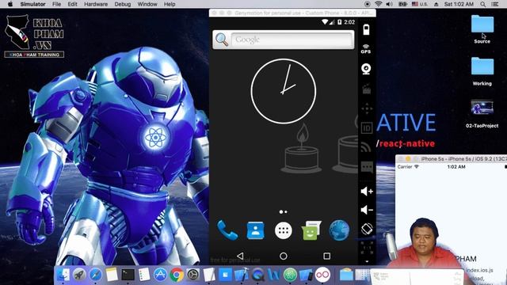Open System Preferences from the Dock
Screen dimensions: 507x285
point(193,275)
